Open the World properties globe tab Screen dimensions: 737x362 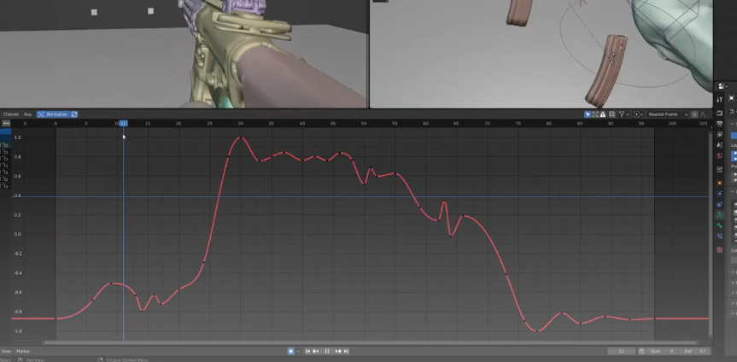[x=720, y=156]
